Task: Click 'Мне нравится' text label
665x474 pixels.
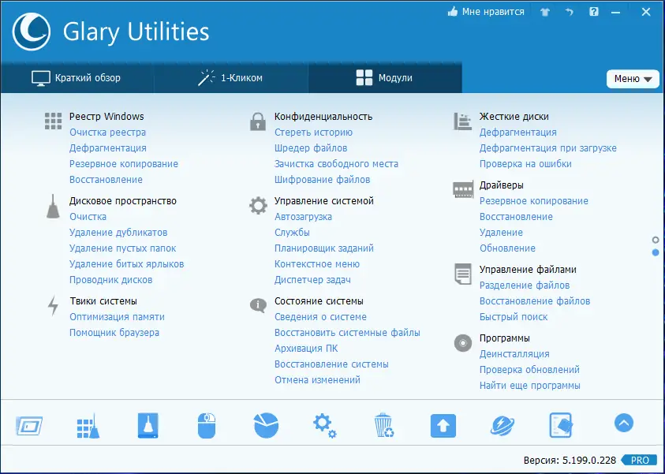Action: [x=493, y=12]
